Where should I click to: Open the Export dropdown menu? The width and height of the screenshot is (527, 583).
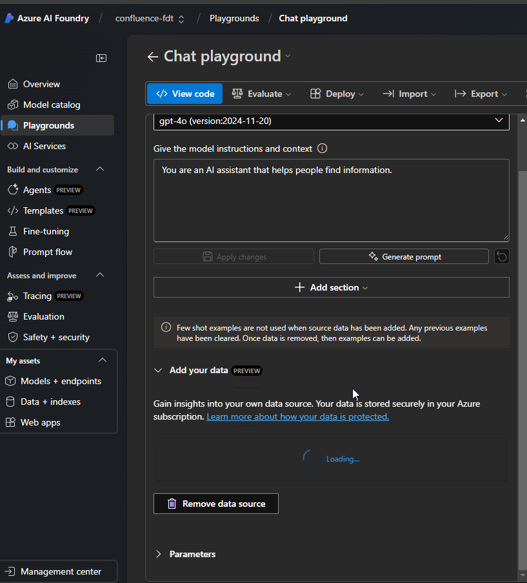coord(481,94)
